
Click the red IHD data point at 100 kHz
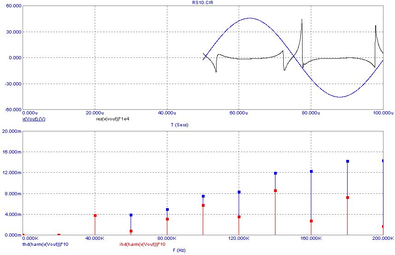coord(203,205)
